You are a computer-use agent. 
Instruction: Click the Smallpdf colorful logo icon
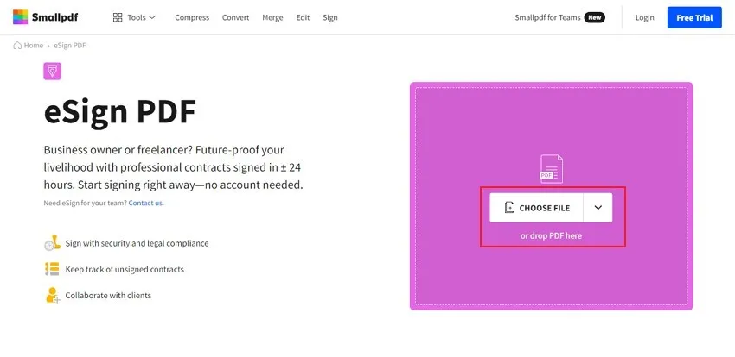point(20,17)
